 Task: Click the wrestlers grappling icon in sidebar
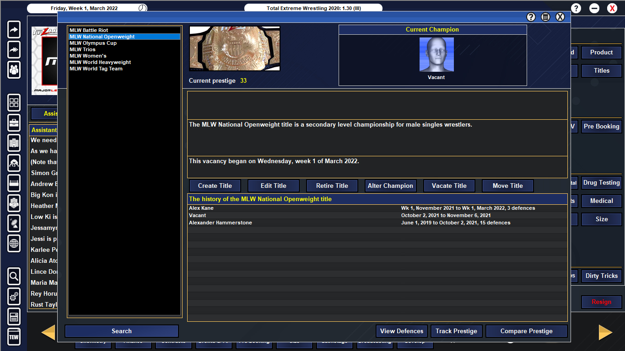click(x=14, y=163)
